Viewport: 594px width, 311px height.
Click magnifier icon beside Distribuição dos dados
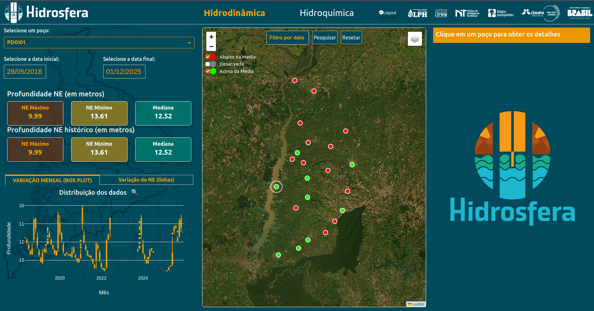click(135, 192)
